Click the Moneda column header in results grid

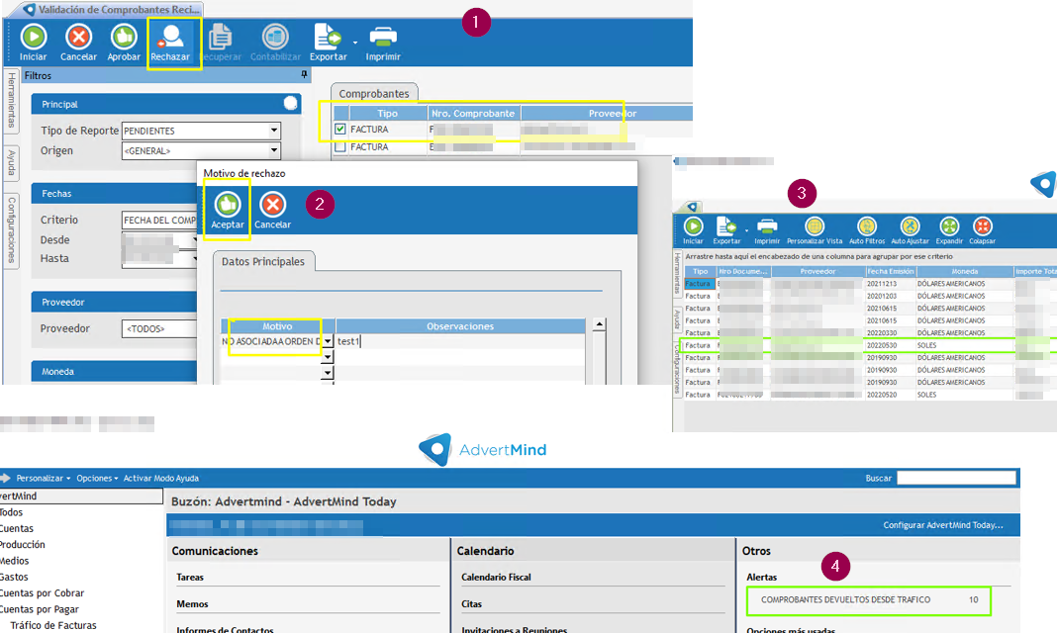(x=964, y=271)
